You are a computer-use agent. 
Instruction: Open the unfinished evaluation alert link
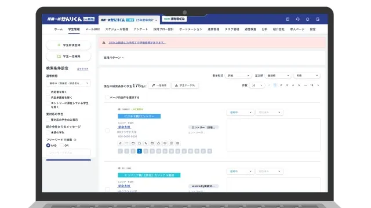click(x=137, y=43)
